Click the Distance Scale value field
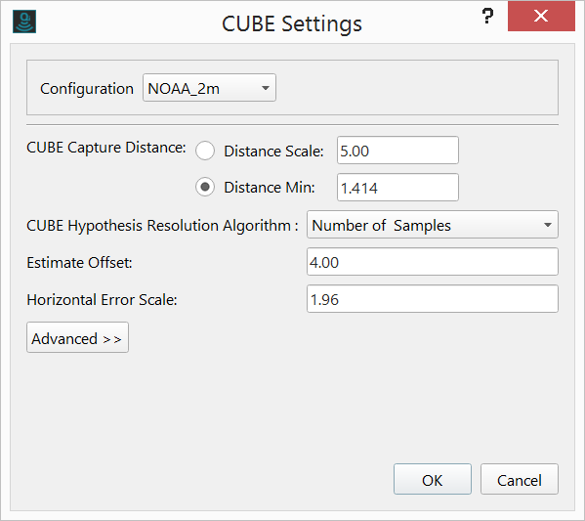The width and height of the screenshot is (585, 521). [397, 151]
